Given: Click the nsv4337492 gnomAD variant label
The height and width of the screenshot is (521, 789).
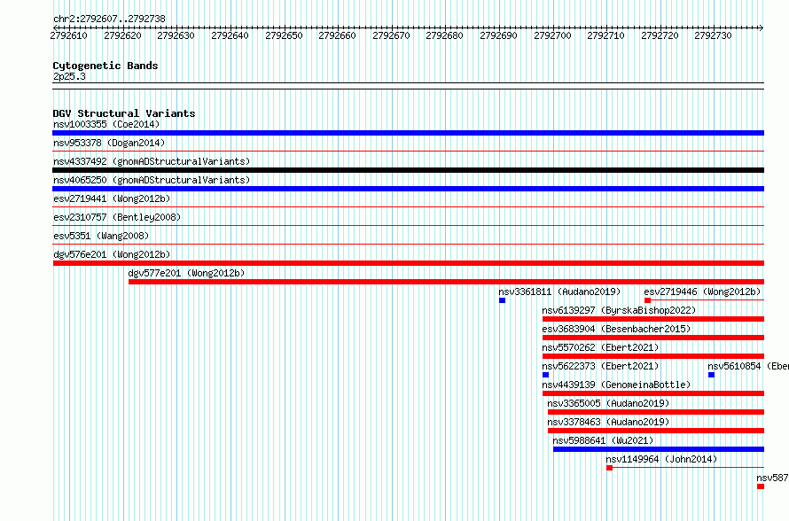Looking at the screenshot, I should point(152,161).
